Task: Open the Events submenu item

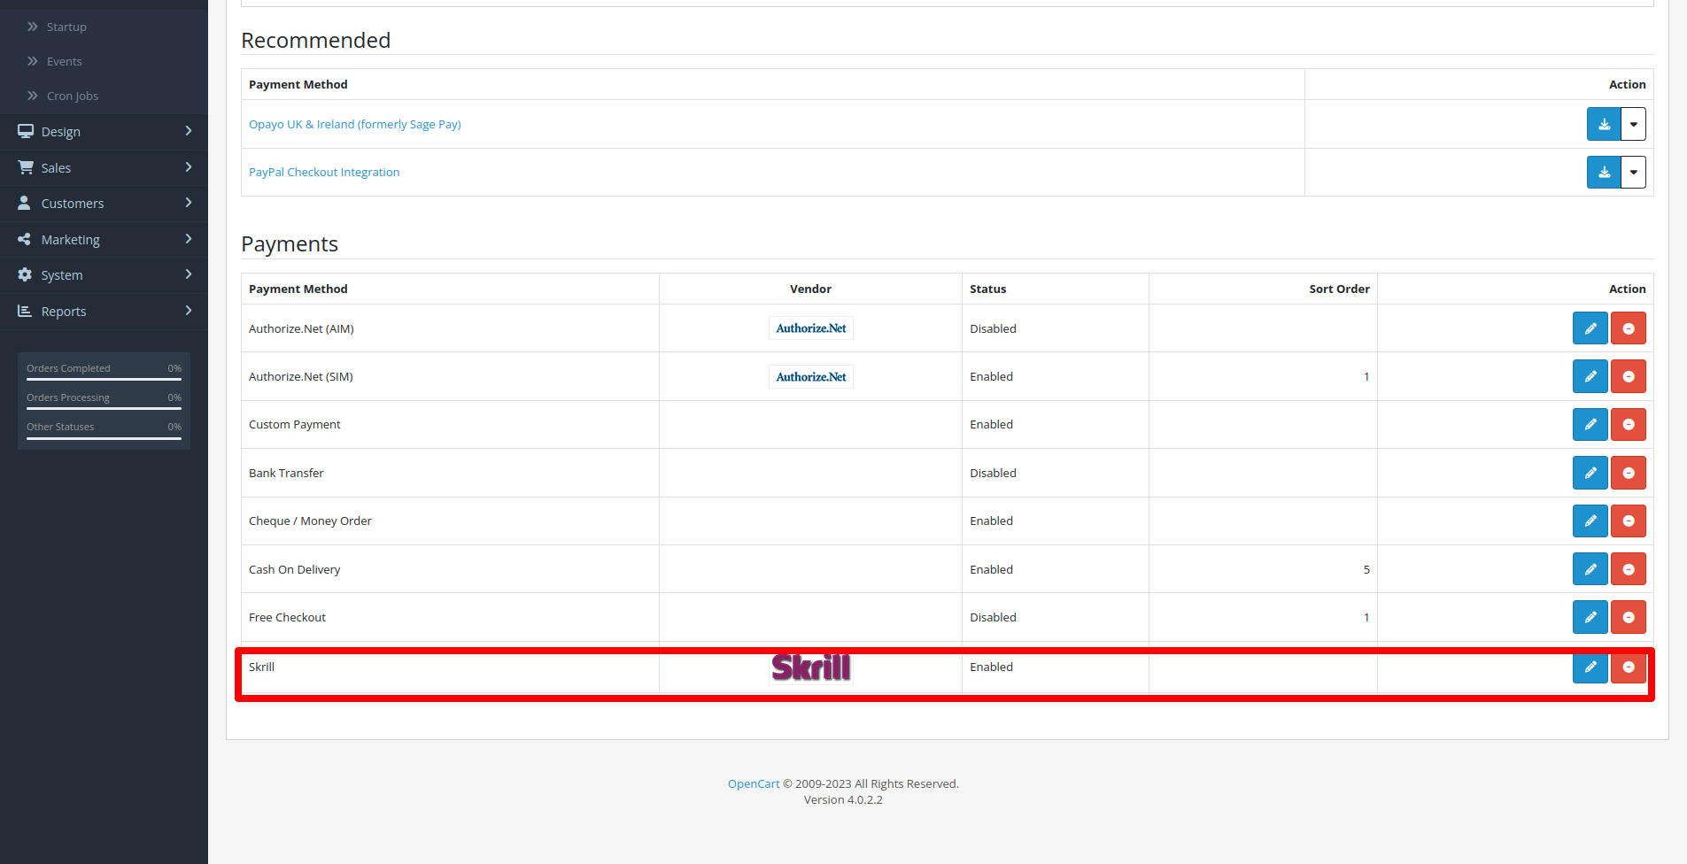Action: point(104,61)
